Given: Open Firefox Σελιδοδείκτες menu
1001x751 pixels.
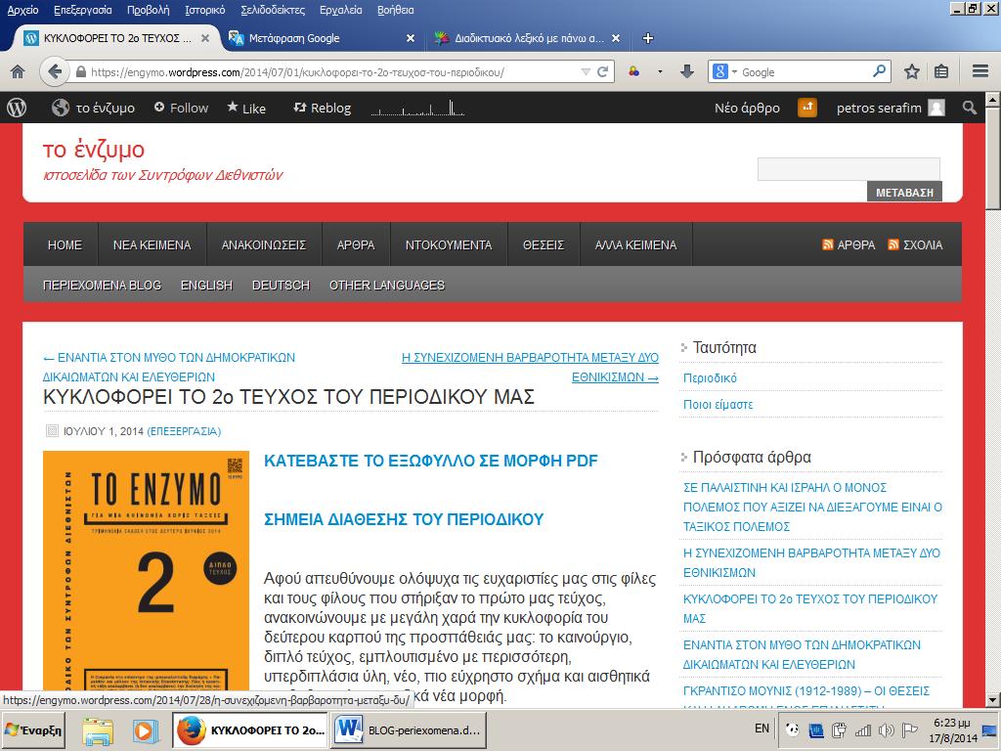Looking at the screenshot, I should coord(273,10).
